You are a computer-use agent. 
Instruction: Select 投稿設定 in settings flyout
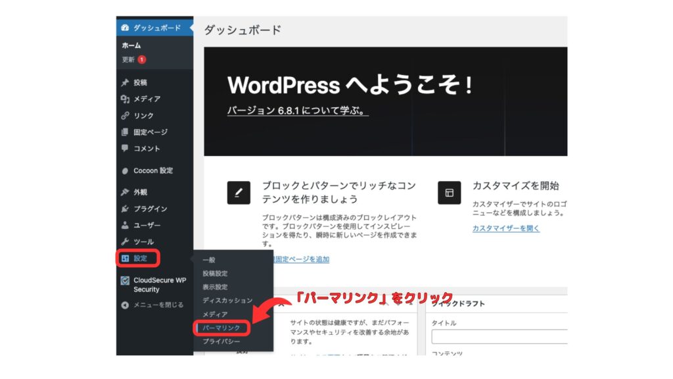pos(215,273)
